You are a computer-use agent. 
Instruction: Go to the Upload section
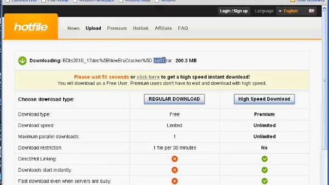(x=94, y=28)
